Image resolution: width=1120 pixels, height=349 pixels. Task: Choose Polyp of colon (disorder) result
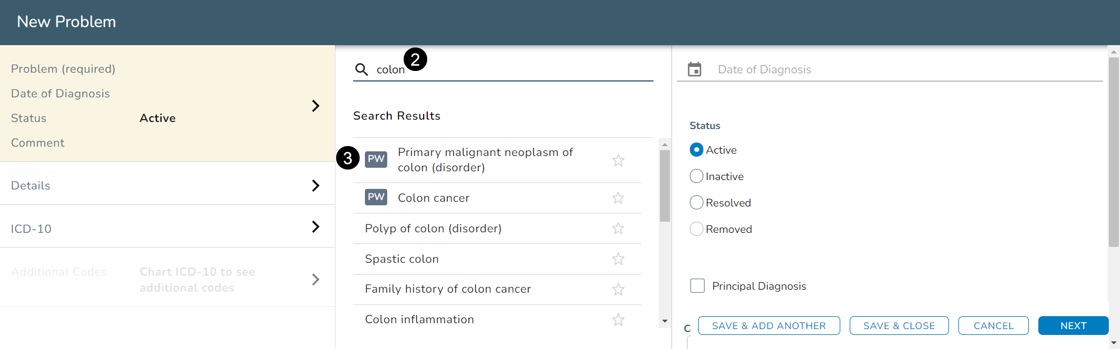click(433, 229)
